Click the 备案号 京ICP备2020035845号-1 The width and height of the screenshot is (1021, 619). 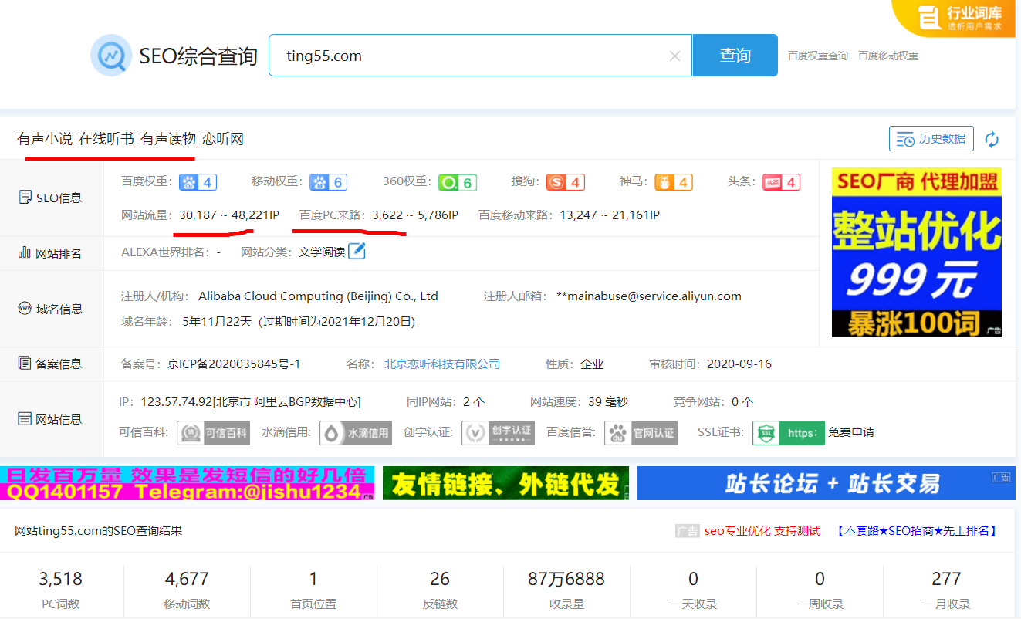coord(235,364)
